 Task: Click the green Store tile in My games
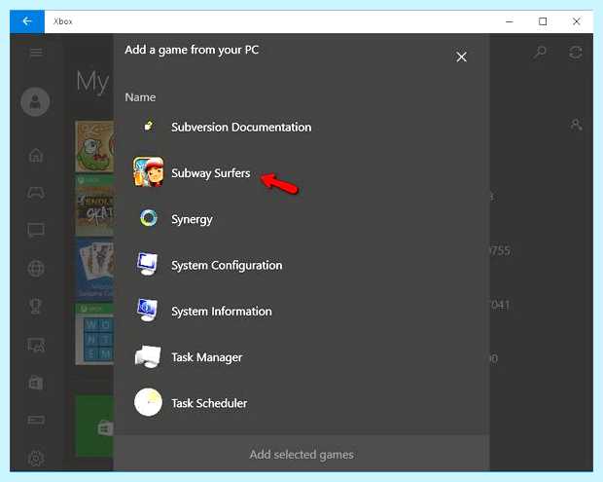click(x=94, y=426)
